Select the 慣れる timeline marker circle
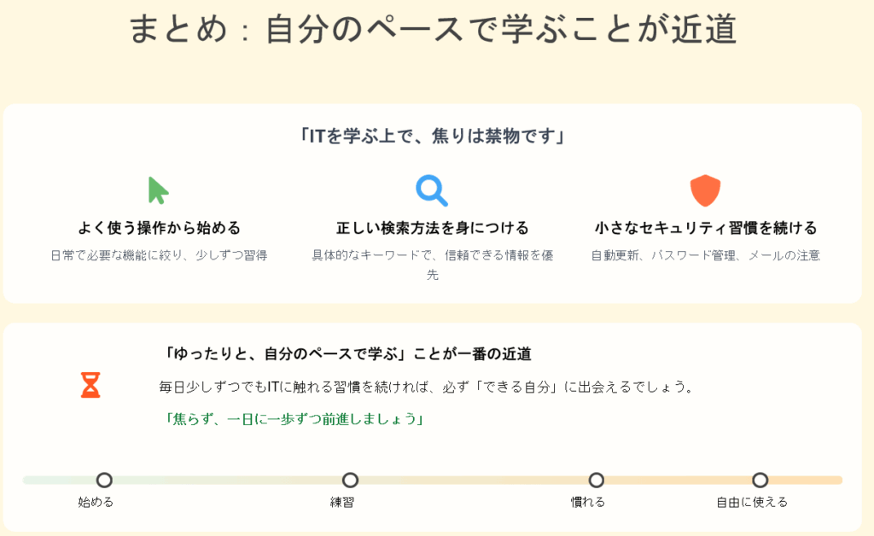Screen dimensions: 874x536 click(596, 481)
